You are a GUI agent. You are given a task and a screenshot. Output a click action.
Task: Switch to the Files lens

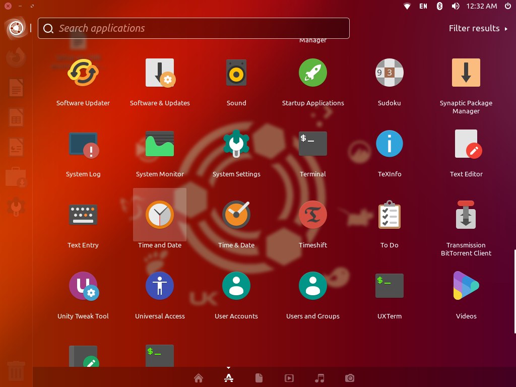click(x=259, y=378)
